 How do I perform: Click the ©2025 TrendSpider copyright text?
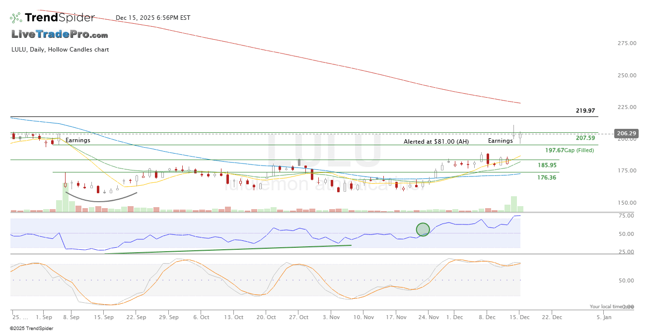(x=31, y=328)
